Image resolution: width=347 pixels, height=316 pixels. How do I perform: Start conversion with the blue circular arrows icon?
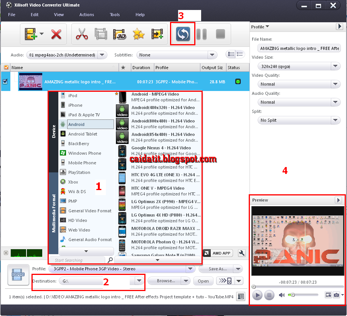[x=183, y=34]
